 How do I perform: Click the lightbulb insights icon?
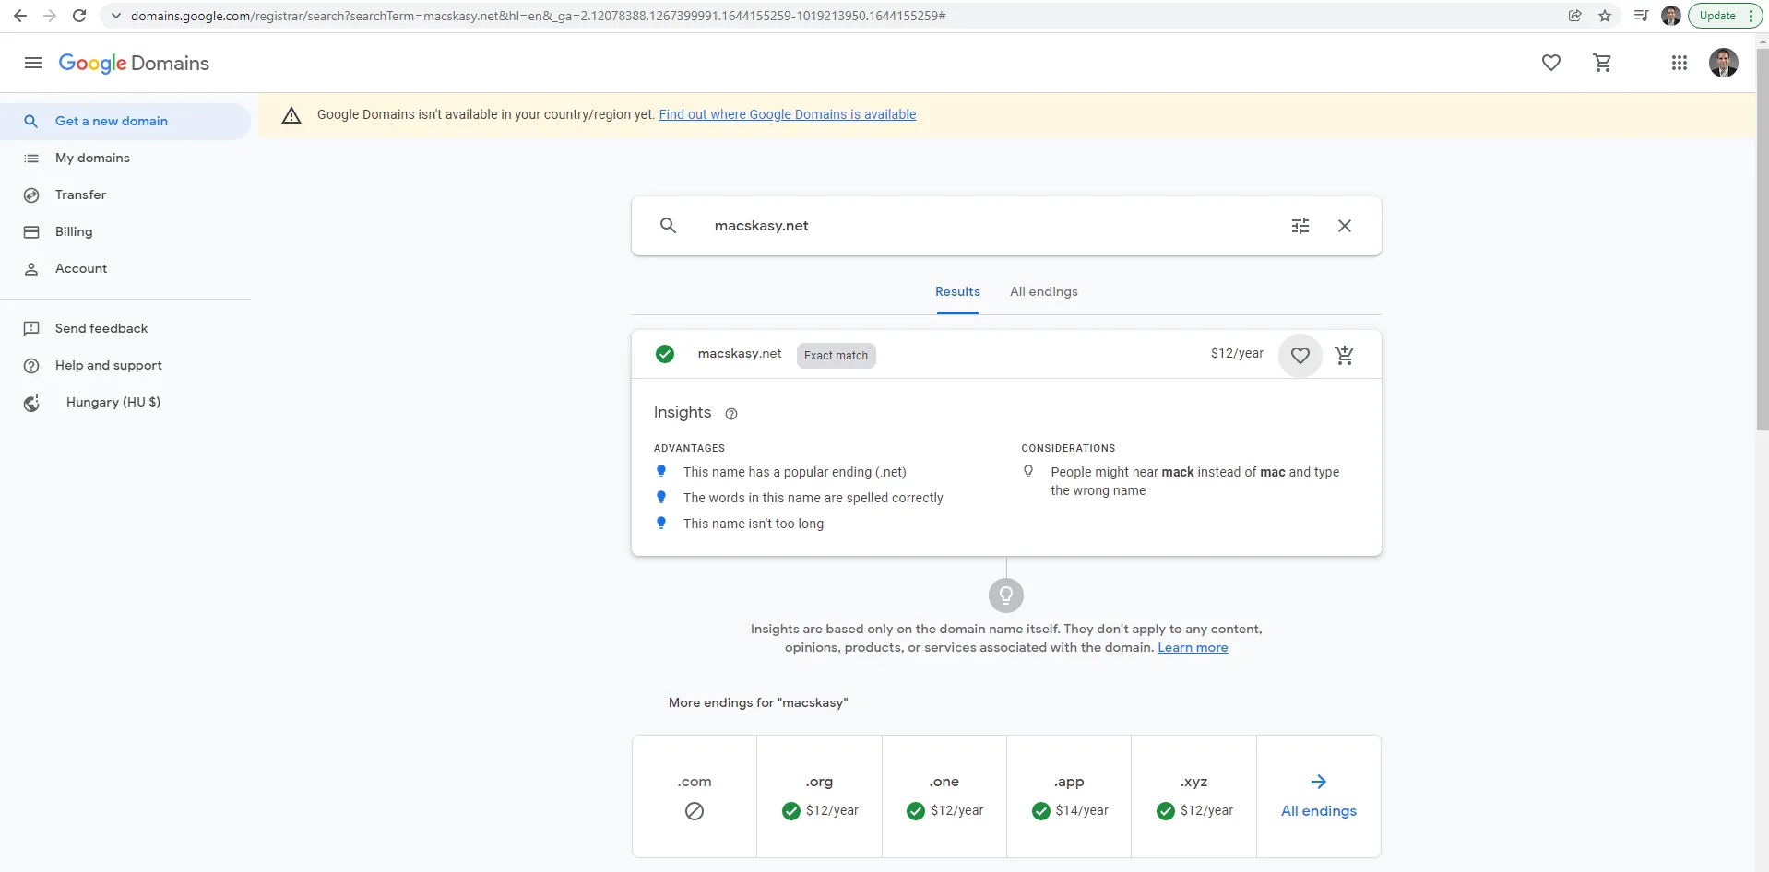[x=1006, y=595]
